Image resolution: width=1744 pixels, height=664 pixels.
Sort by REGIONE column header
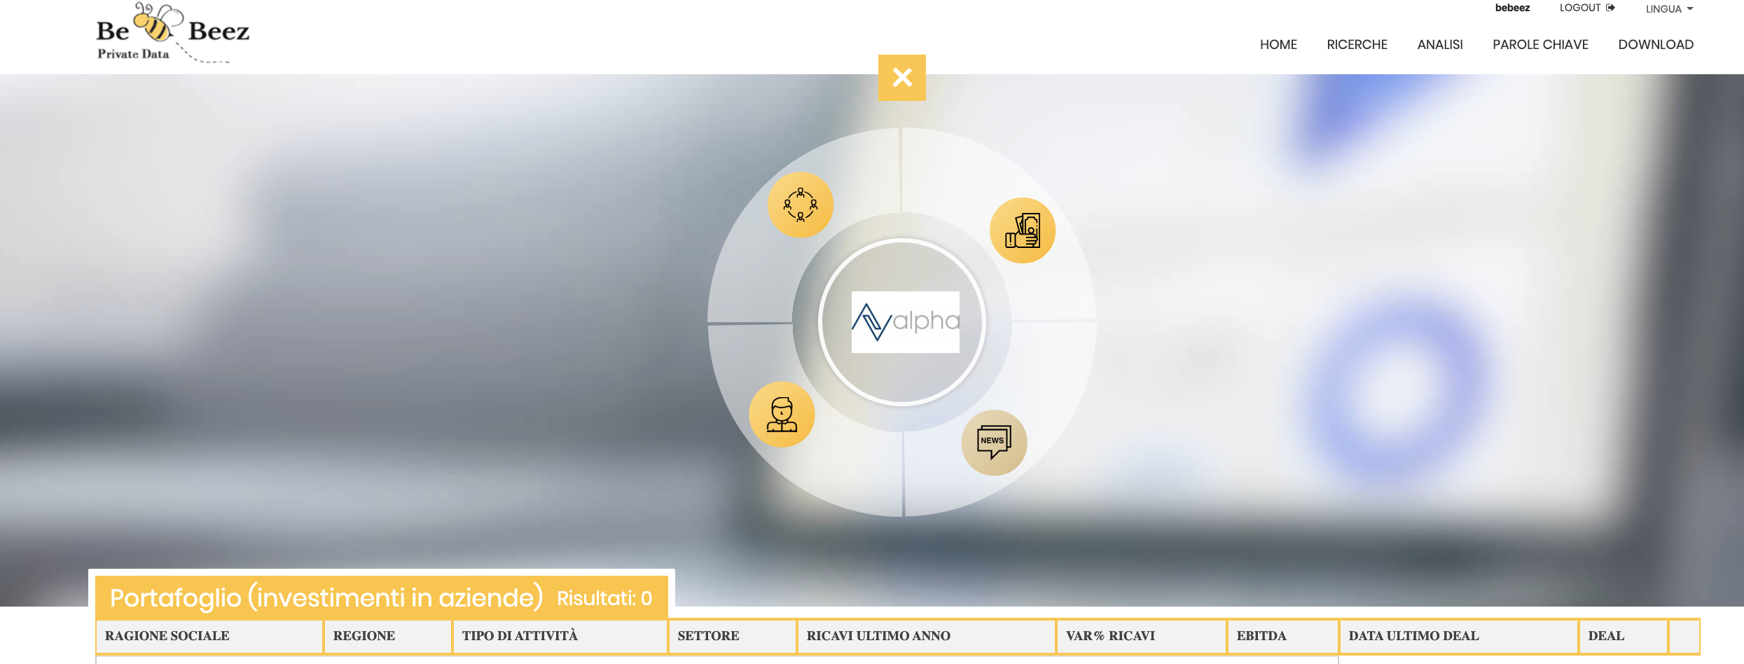pos(388,636)
